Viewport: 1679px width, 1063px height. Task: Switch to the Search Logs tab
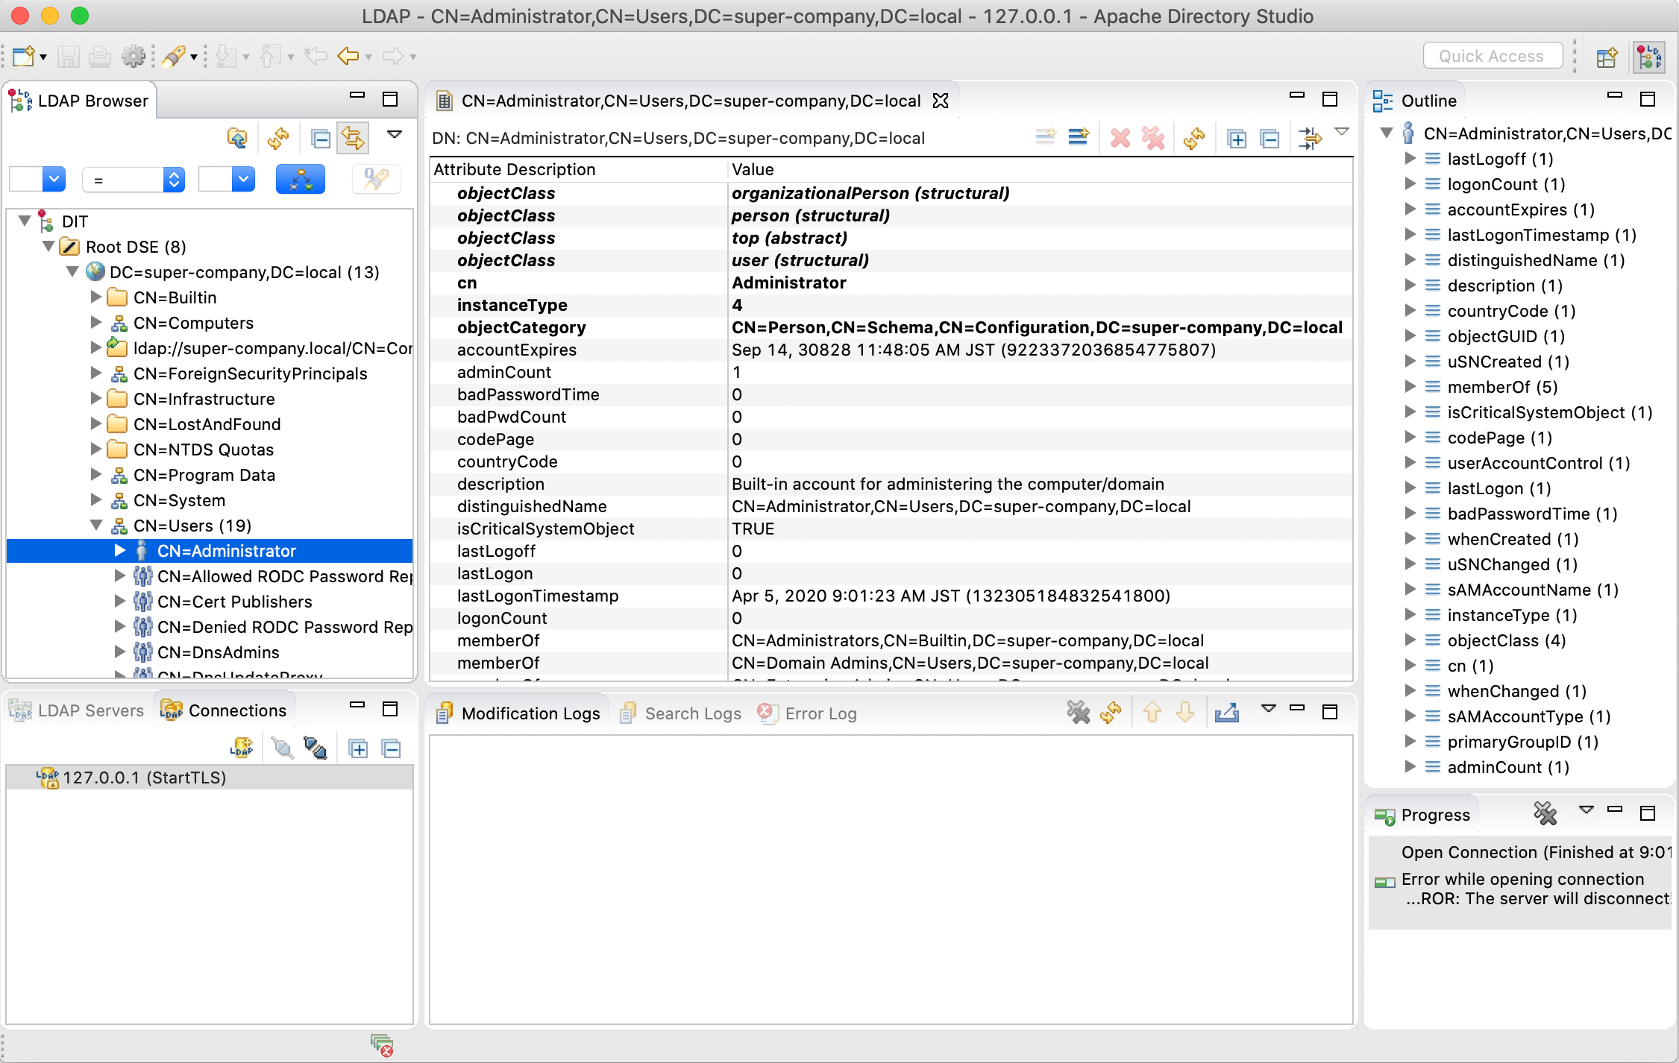(x=681, y=713)
